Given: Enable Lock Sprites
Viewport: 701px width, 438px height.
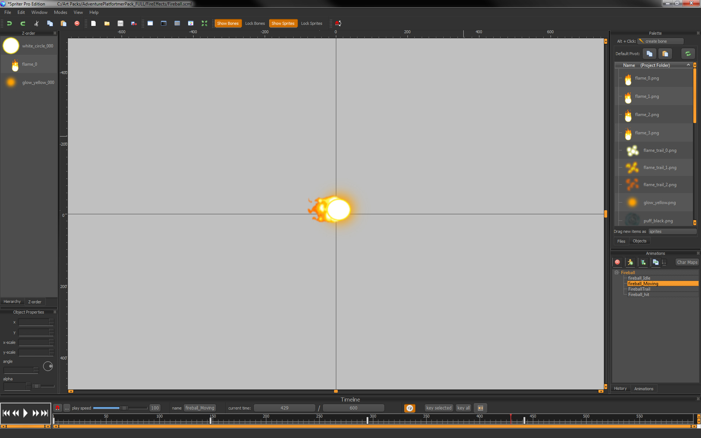Looking at the screenshot, I should pyautogui.click(x=311, y=23).
